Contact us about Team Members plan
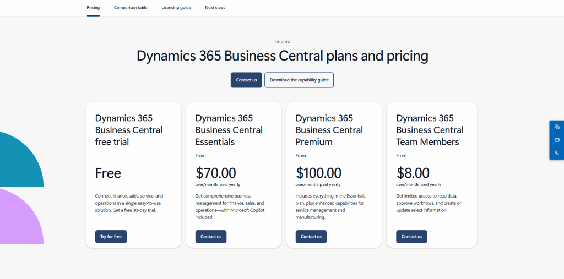564x279 pixels. click(x=411, y=237)
